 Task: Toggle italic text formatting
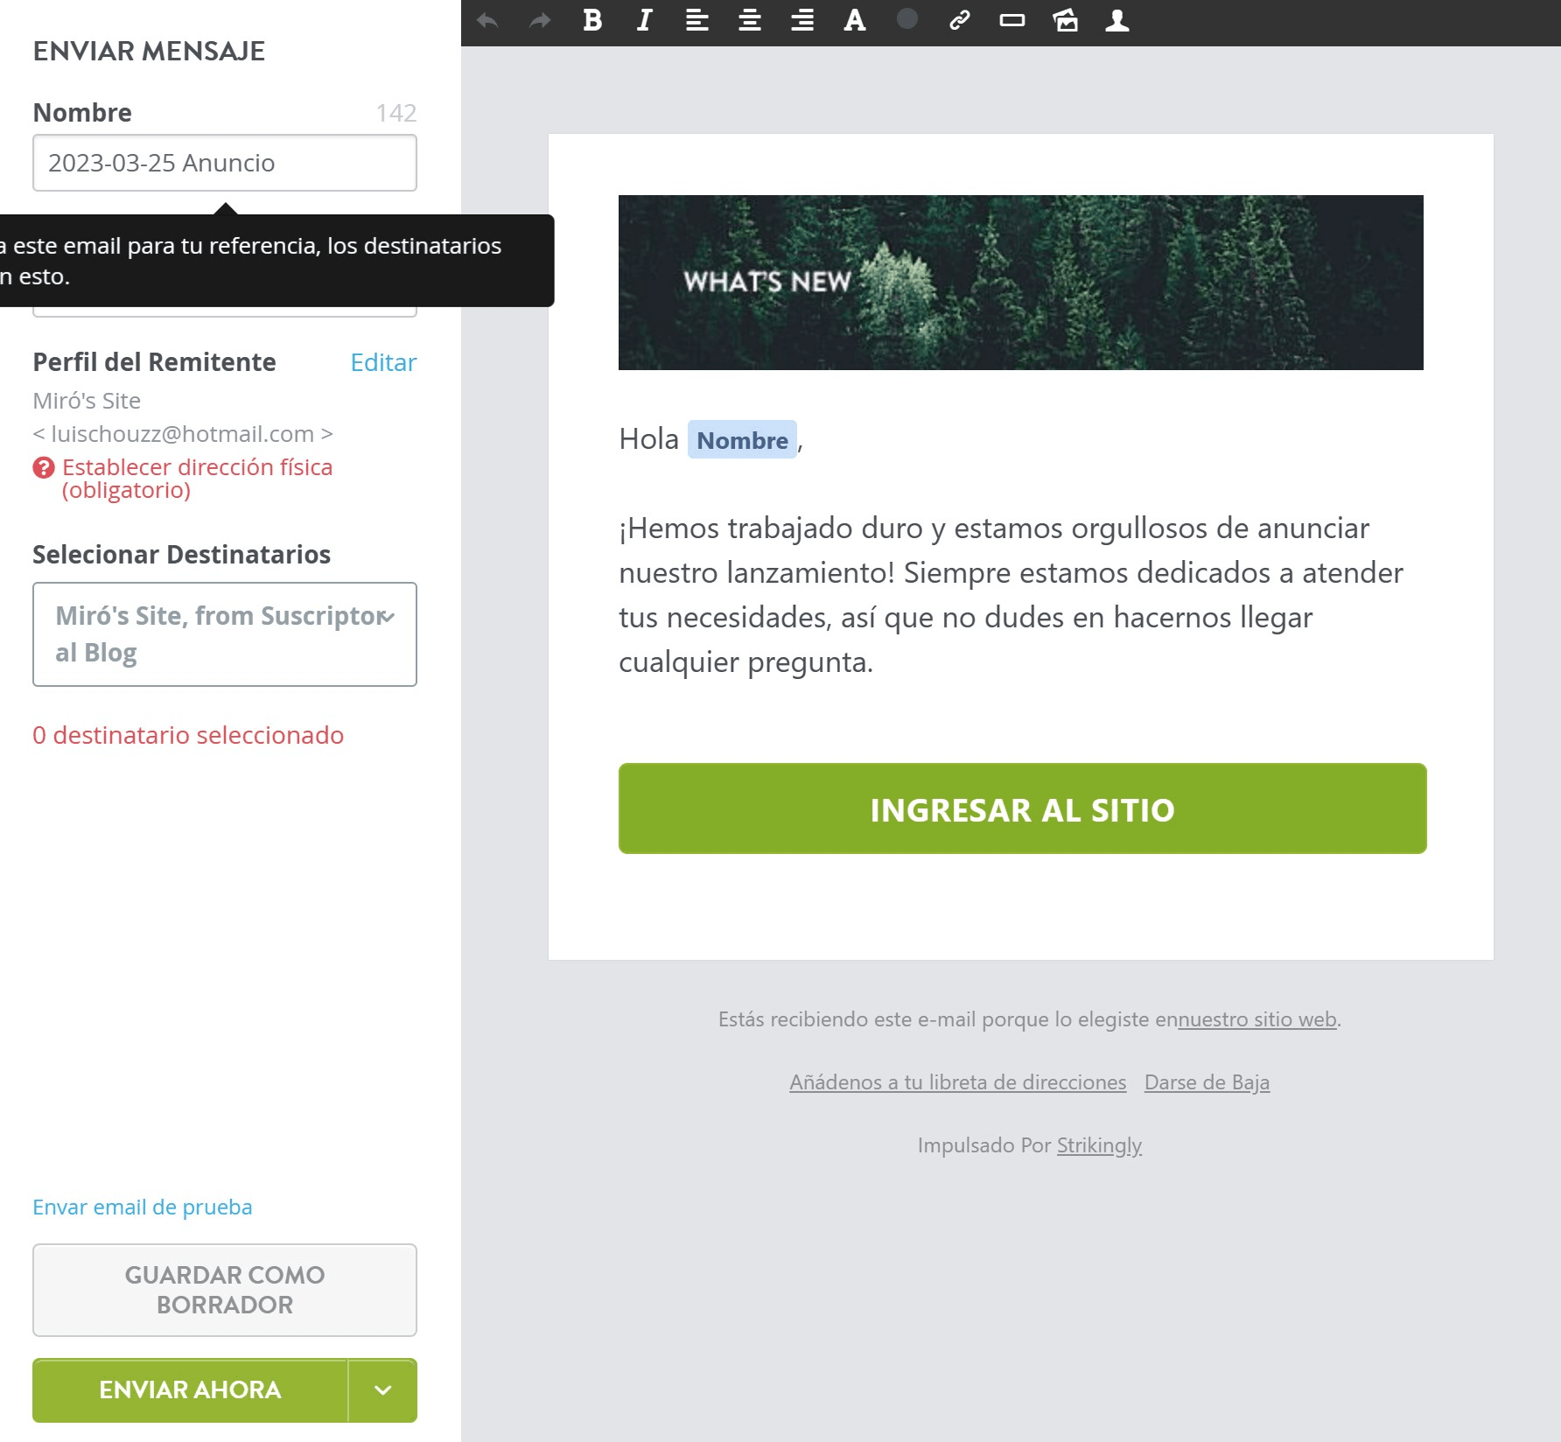pos(645,20)
